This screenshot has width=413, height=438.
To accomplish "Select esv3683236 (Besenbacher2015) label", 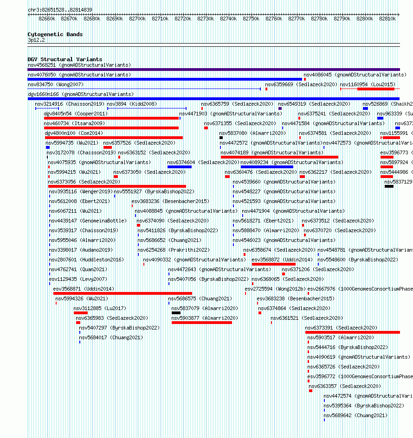I will coord(170,201).
